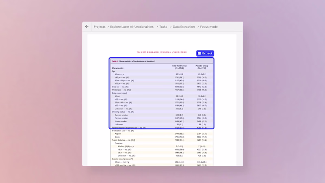Select the Mean — mm Hg row label

point(122,162)
